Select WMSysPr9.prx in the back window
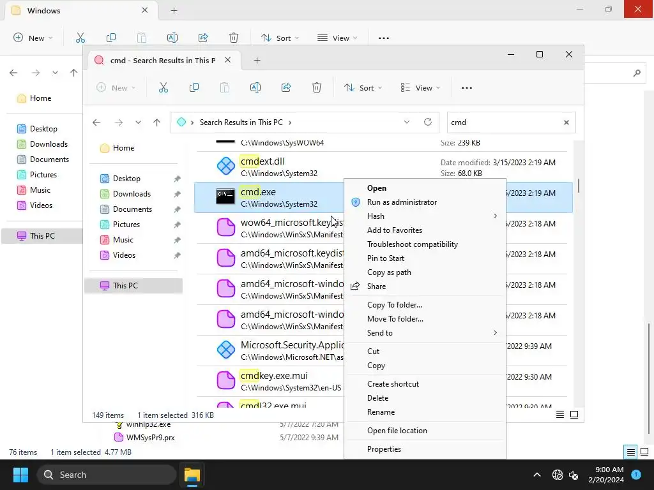Image resolution: width=654 pixels, height=490 pixels. click(150, 438)
